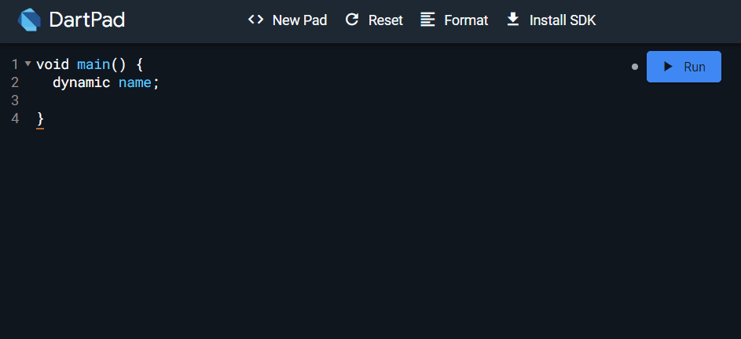741x339 pixels.
Task: Click line number 1 in gutter
Action: coord(15,64)
